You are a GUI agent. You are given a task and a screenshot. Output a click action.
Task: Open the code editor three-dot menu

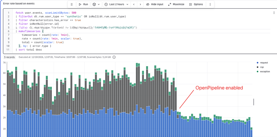click(x=274, y=13)
